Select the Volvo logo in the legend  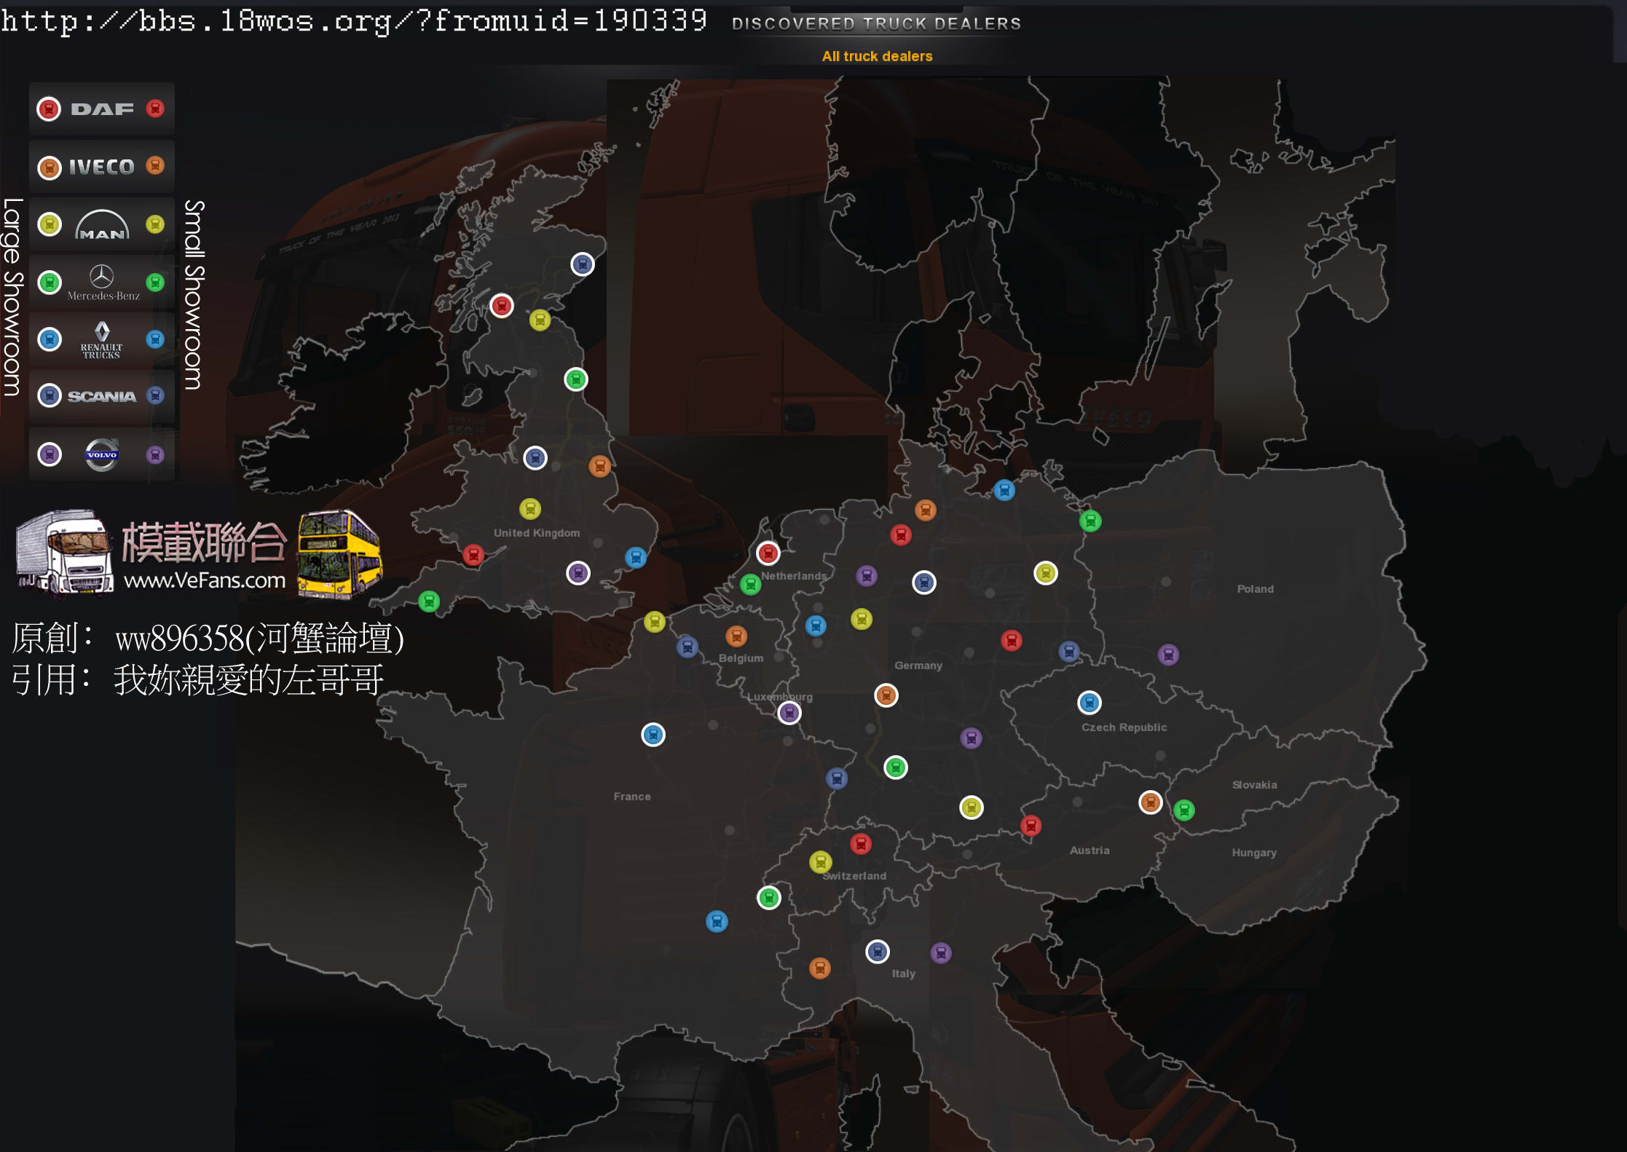102,455
